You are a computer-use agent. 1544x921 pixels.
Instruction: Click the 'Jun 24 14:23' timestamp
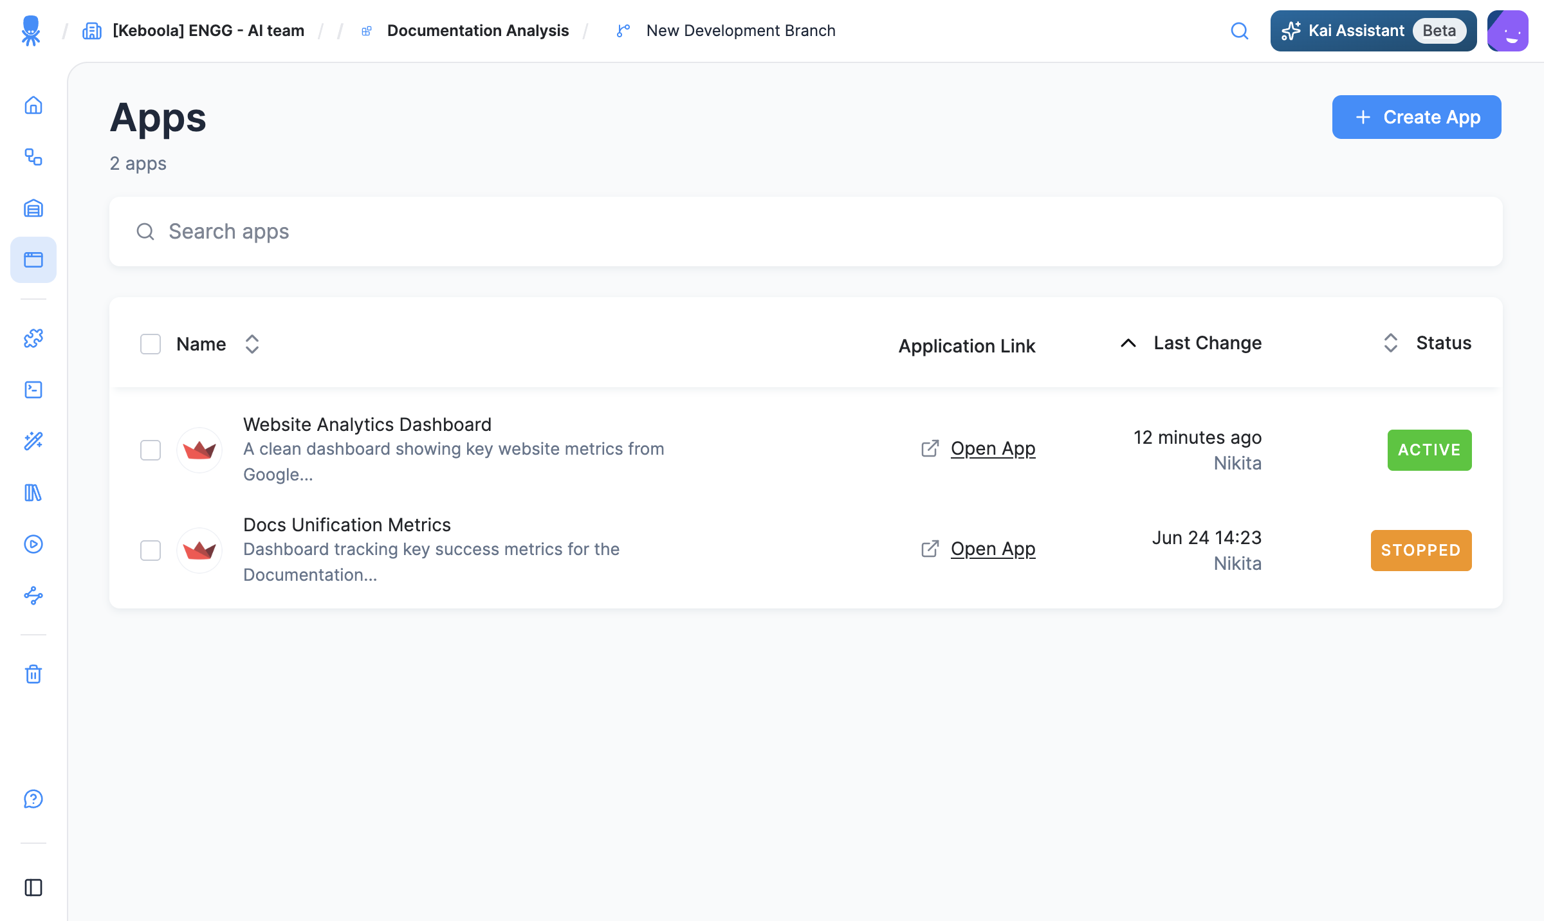point(1207,538)
